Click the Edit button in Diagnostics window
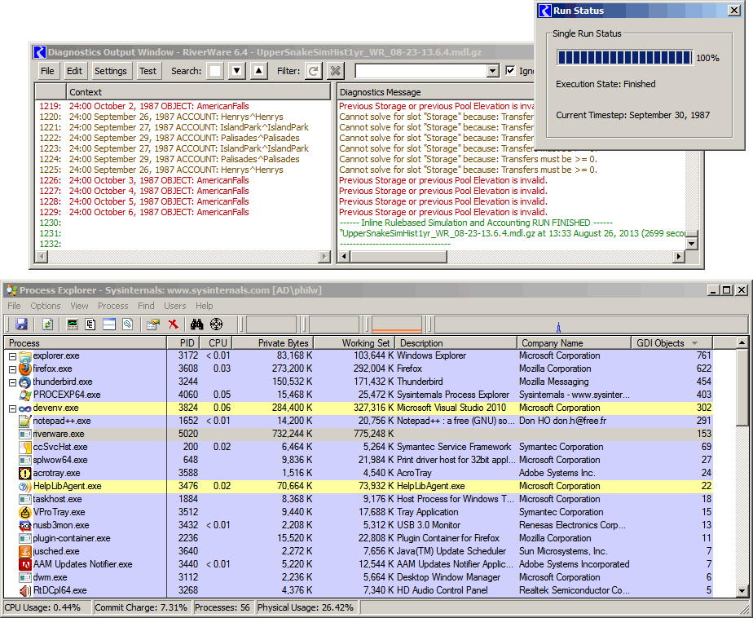This screenshot has height=618, width=753. [x=74, y=71]
